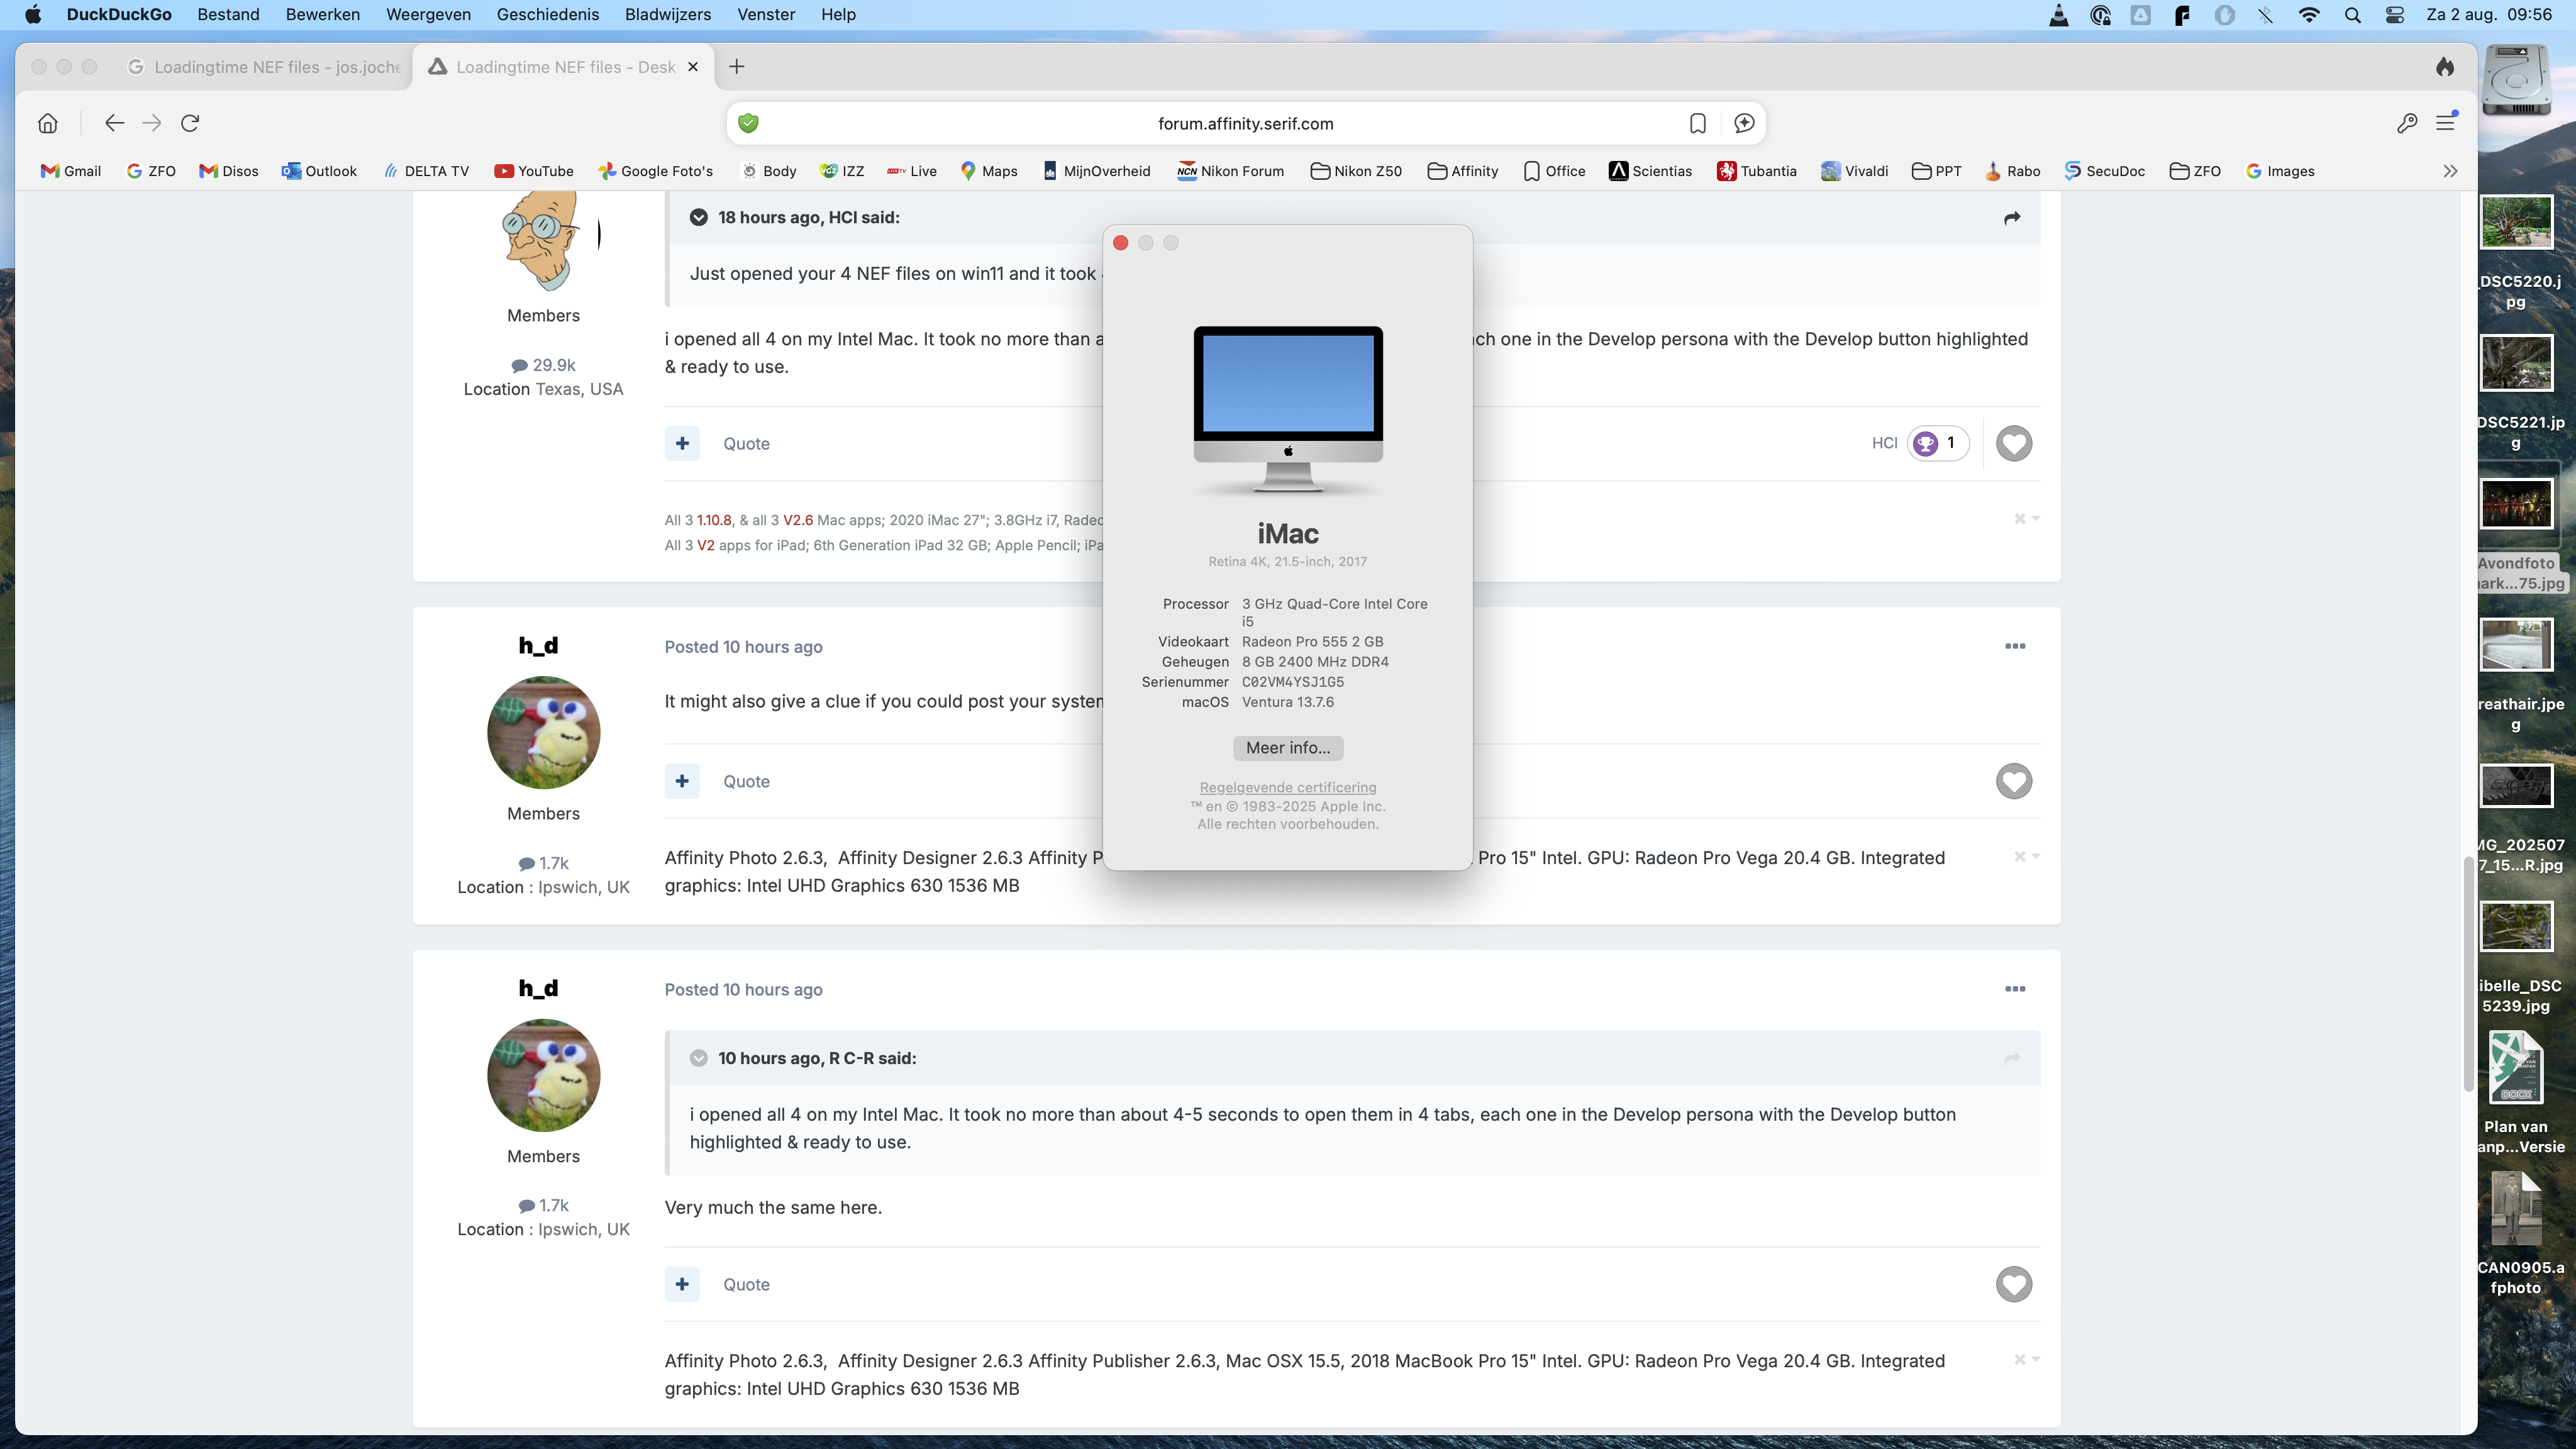Open the Bestand menu

[x=228, y=14]
